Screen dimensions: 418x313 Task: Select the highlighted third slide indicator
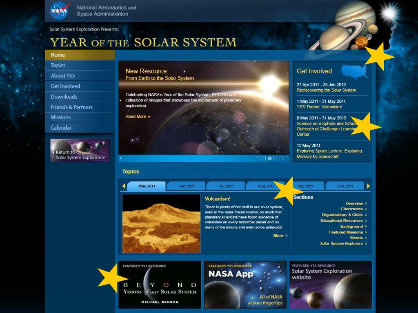(270, 159)
